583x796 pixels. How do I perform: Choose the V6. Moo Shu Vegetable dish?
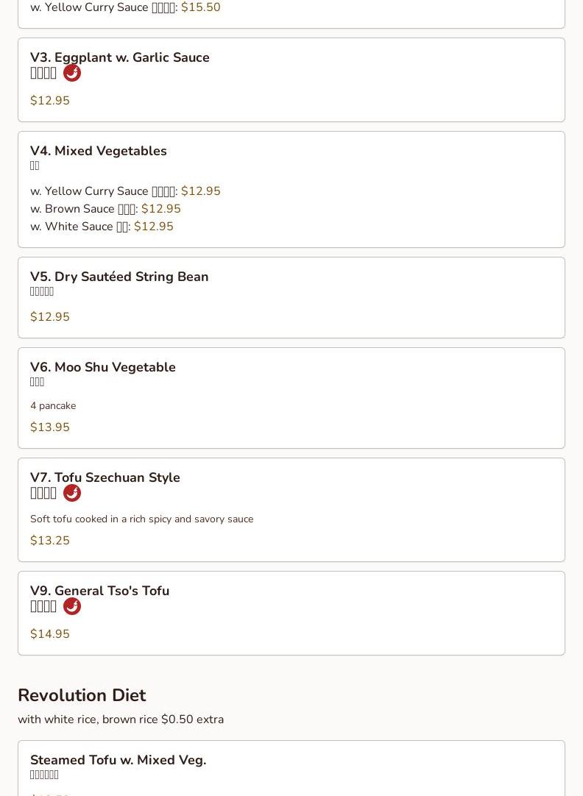point(103,367)
